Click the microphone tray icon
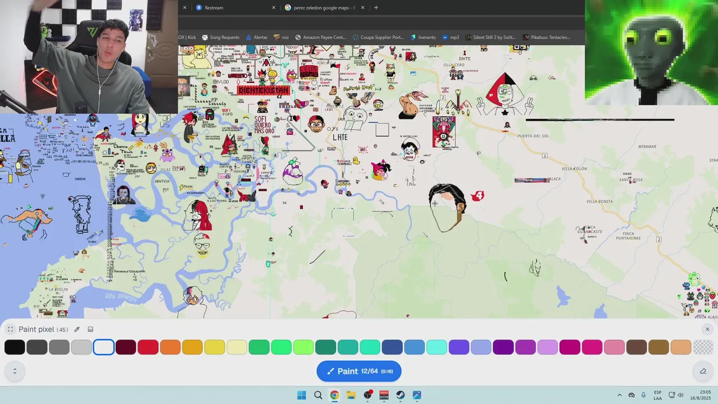Image resolution: width=718 pixels, height=404 pixels. click(643, 395)
